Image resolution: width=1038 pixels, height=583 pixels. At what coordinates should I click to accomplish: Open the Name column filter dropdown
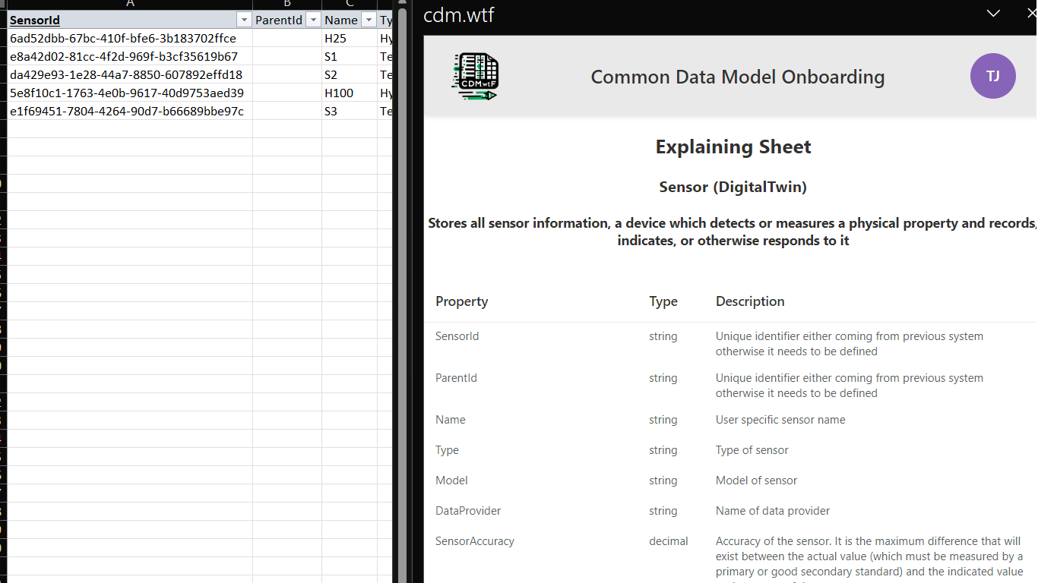(369, 20)
